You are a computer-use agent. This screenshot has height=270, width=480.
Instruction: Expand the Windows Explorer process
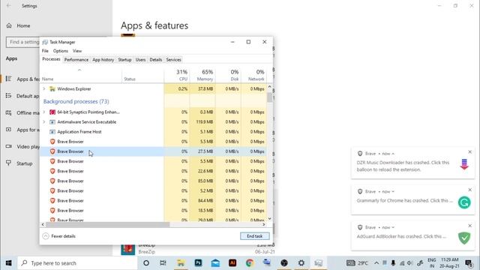tap(44, 88)
